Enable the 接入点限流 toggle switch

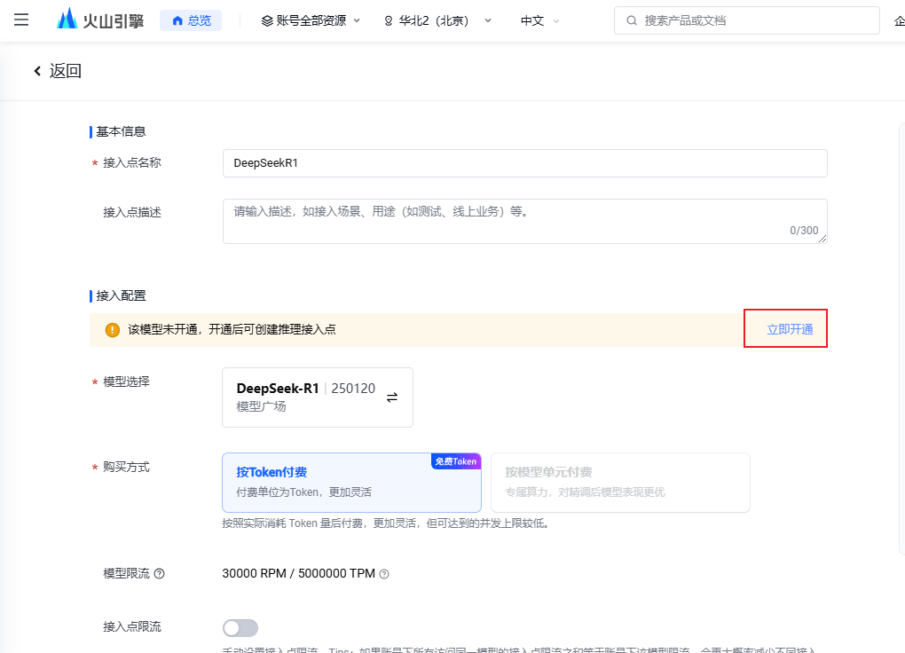pyautogui.click(x=240, y=626)
